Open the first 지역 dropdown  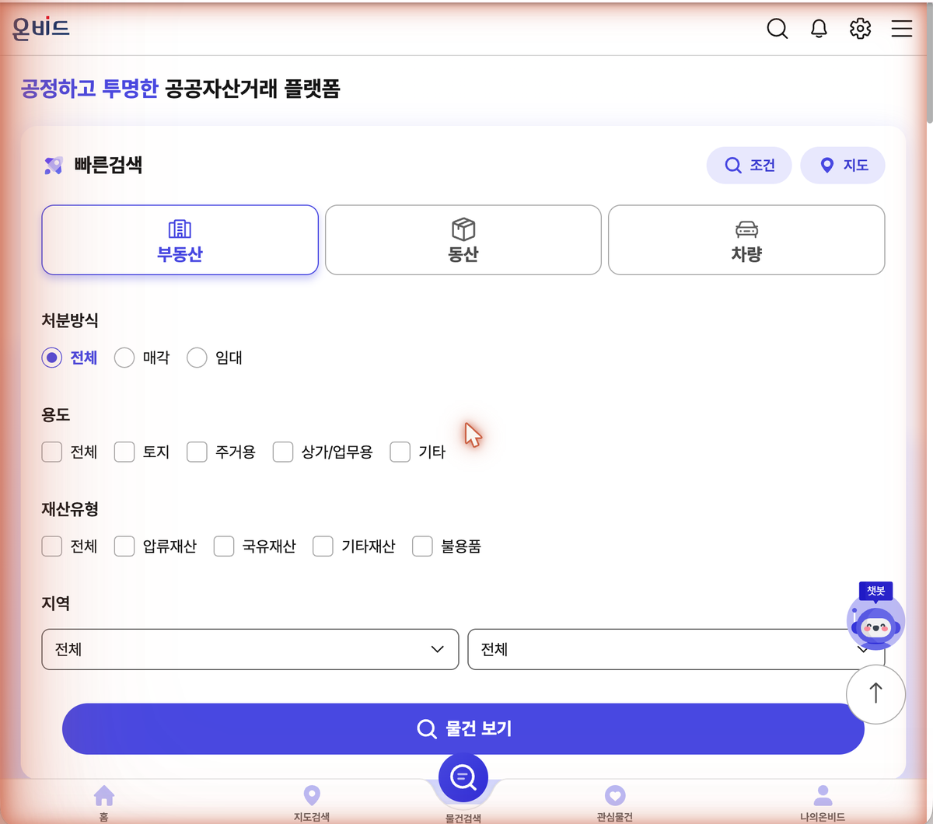click(x=250, y=649)
